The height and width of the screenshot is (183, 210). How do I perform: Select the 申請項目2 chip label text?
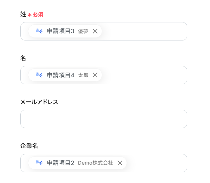pyautogui.click(x=60, y=163)
